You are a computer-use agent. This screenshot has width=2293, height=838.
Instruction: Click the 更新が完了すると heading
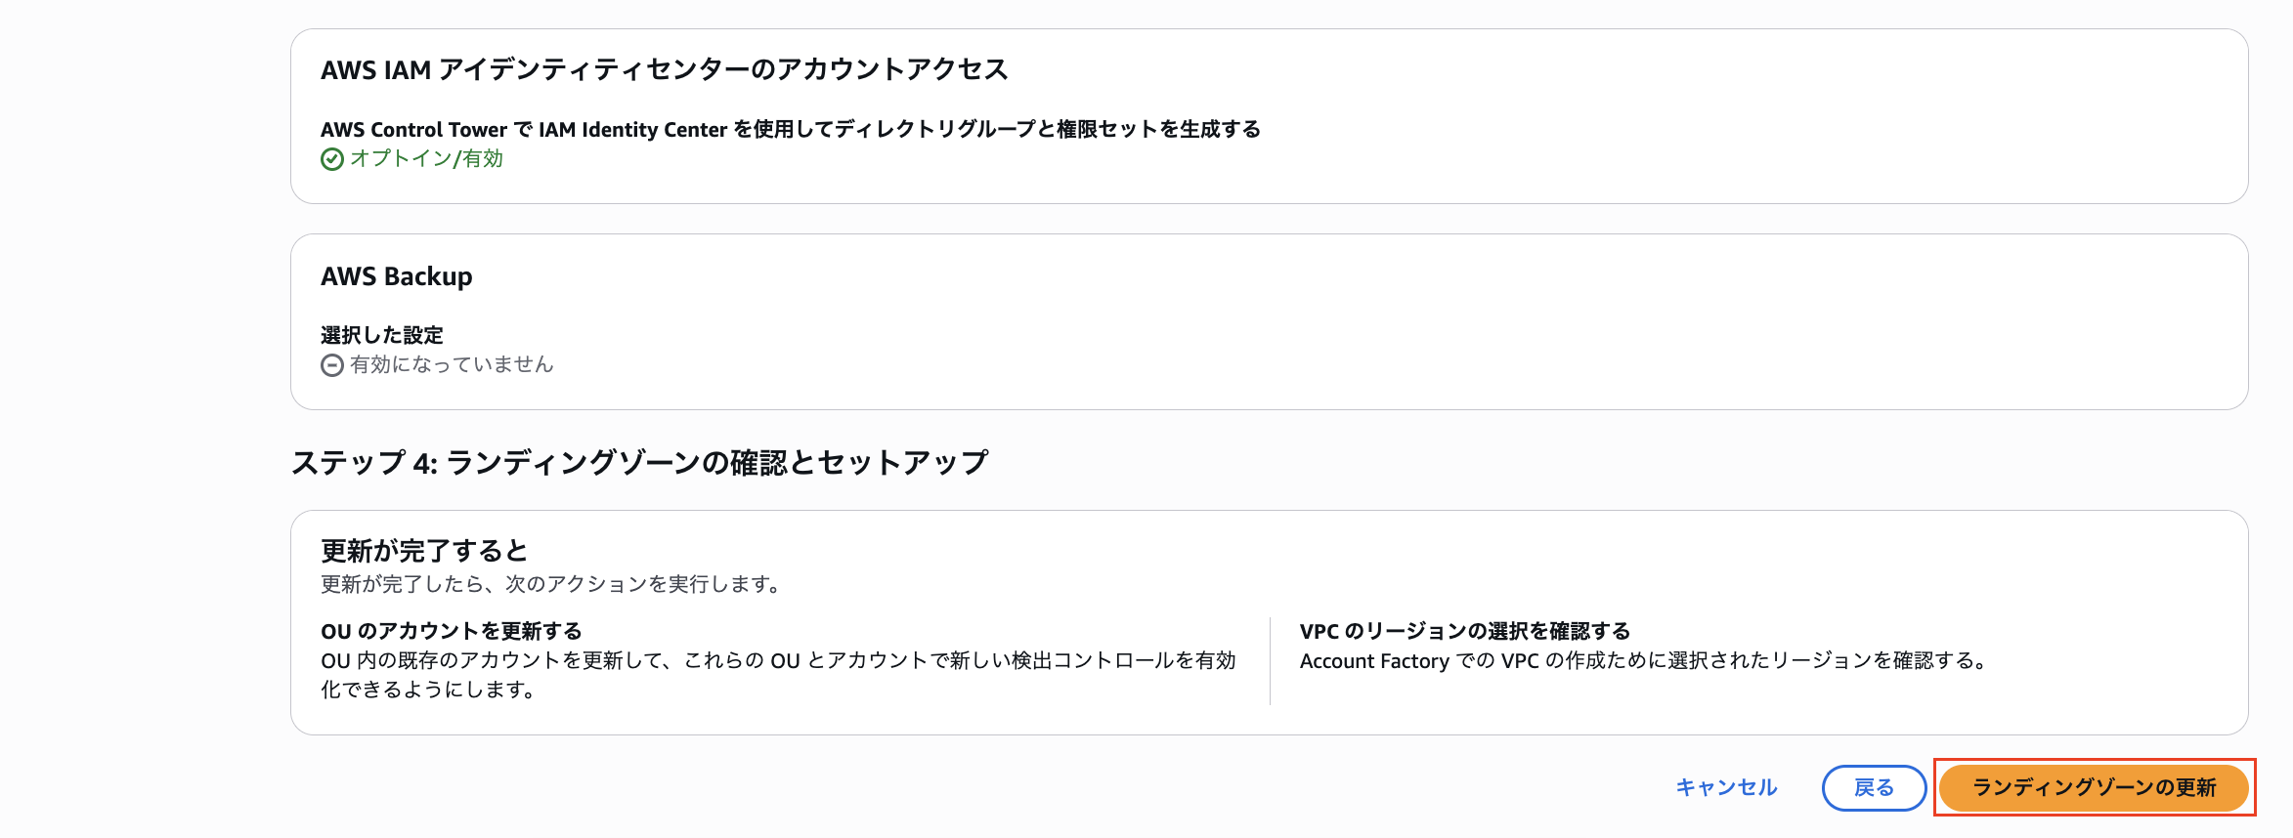[x=423, y=550]
